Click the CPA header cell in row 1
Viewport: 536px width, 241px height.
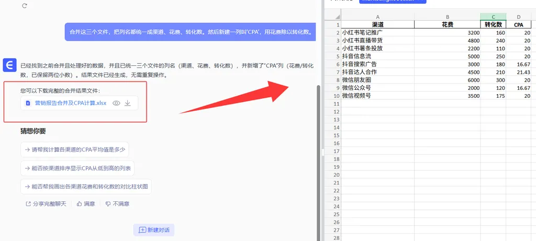518,24
